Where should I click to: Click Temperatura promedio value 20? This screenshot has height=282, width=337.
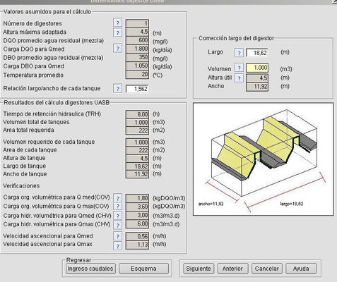click(137, 75)
